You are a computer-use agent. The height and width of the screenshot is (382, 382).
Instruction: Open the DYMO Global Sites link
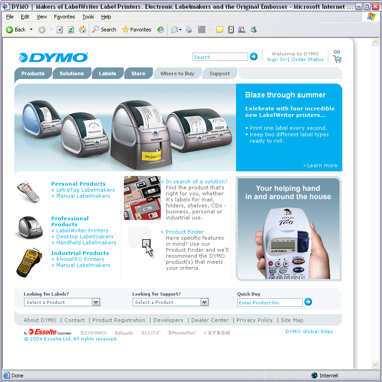(309, 331)
